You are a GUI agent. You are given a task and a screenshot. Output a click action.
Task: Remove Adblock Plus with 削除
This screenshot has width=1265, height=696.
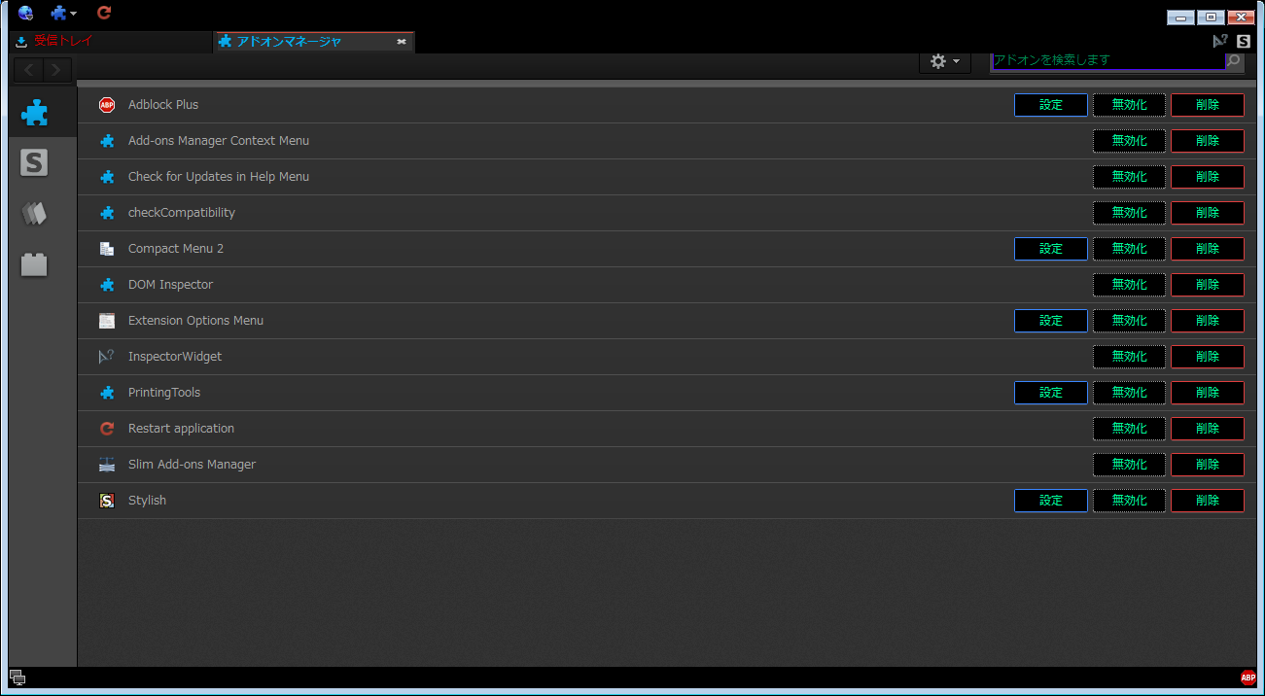[1208, 105]
